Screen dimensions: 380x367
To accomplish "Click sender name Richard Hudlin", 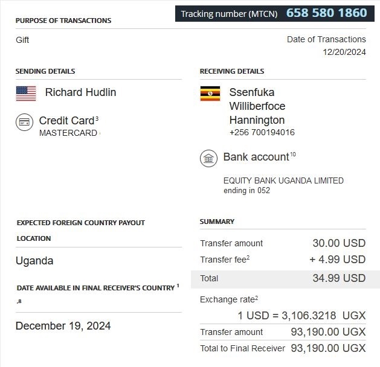I will coord(80,92).
